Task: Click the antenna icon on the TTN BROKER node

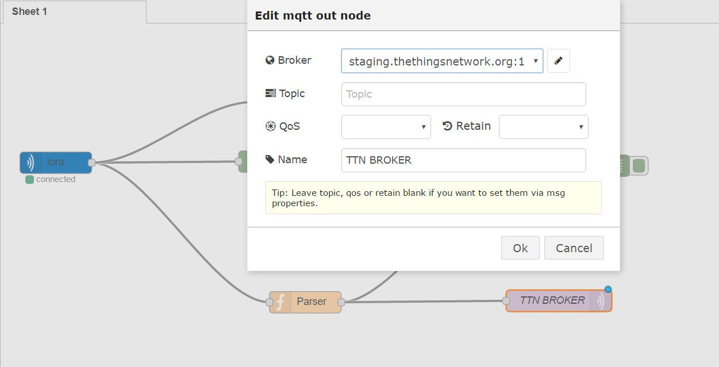Action: [x=600, y=300]
